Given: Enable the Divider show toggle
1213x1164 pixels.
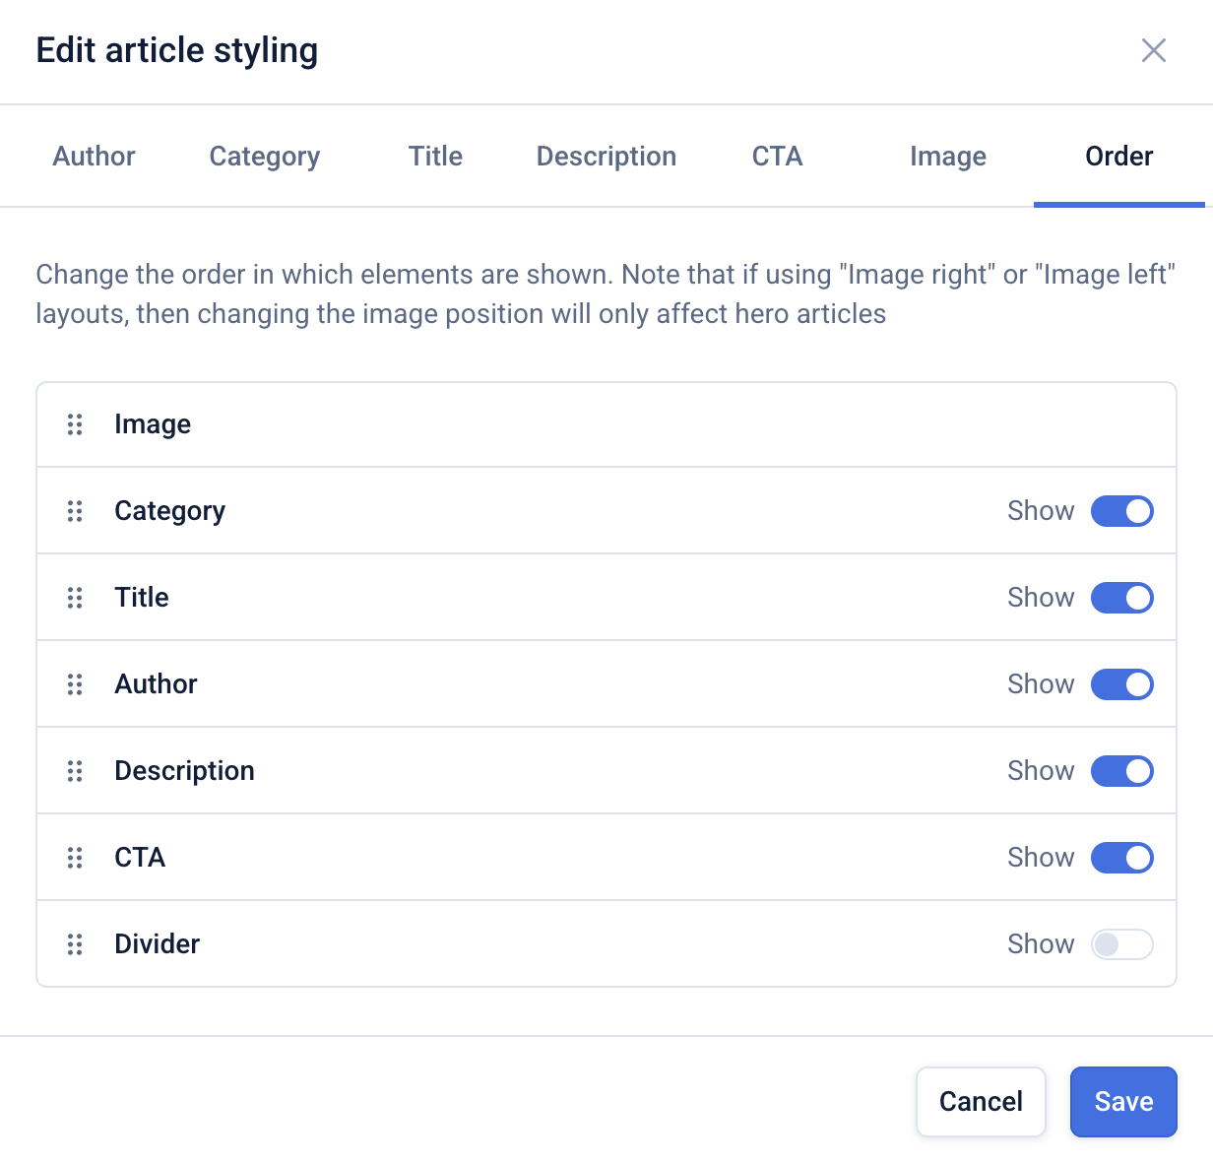Looking at the screenshot, I should (1121, 944).
